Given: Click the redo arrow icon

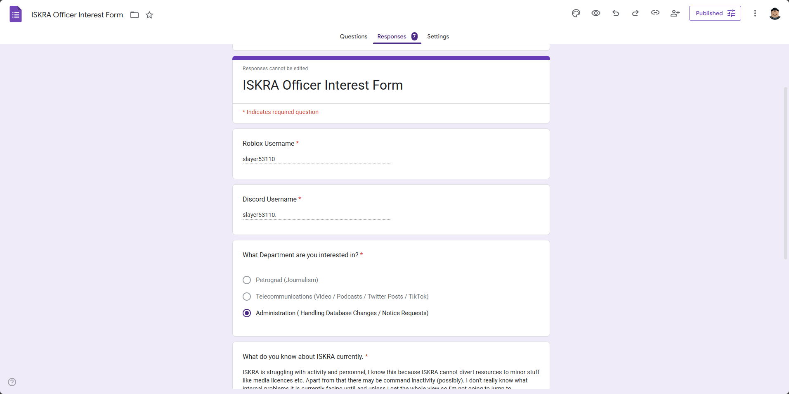Looking at the screenshot, I should click(x=635, y=13).
